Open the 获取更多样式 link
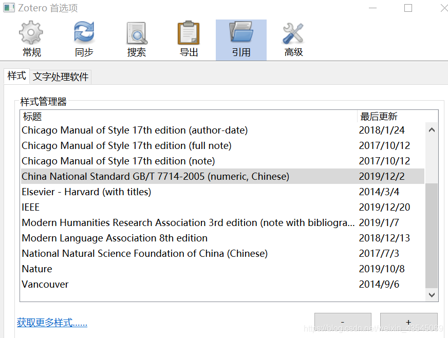Image resolution: width=448 pixels, height=338 pixels. coord(52,322)
